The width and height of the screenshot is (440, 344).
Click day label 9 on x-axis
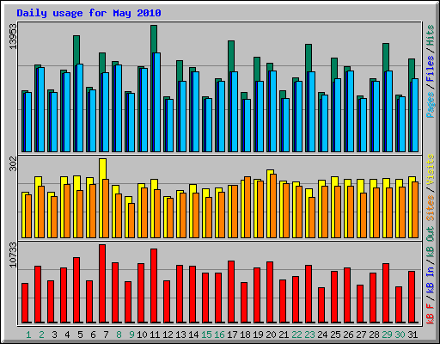(x=131, y=335)
